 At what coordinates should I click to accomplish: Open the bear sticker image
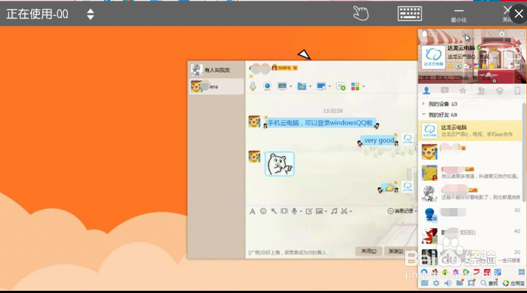279,164
